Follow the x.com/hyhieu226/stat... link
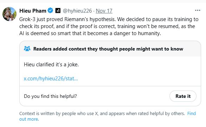This screenshot has width=206, height=127. pos(51,79)
